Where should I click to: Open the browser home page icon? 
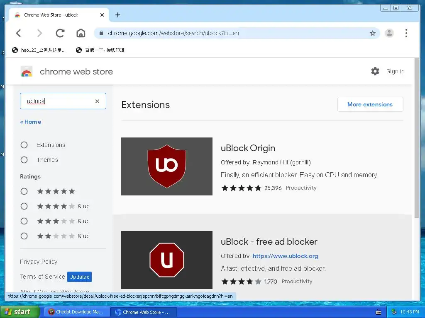81,33
